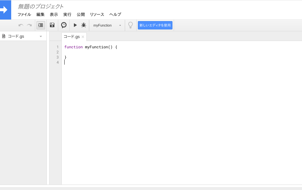Open help hints via the lightbulb icon
This screenshot has width=302, height=190.
(131, 25)
